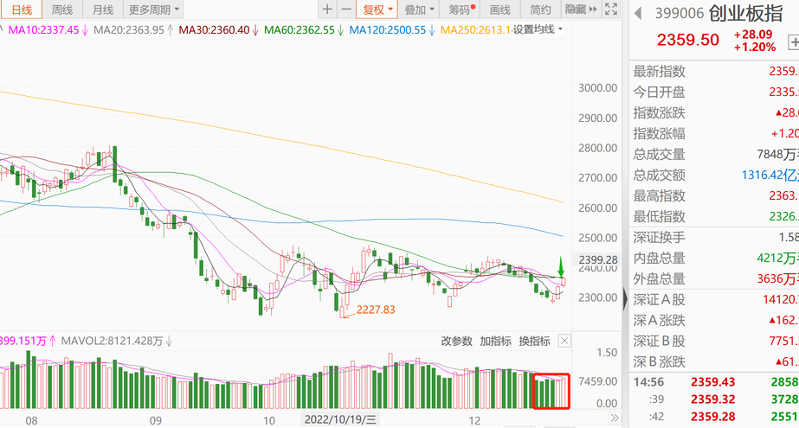
Task: Open 复权 adjustment dropdown
Action: click(x=377, y=10)
